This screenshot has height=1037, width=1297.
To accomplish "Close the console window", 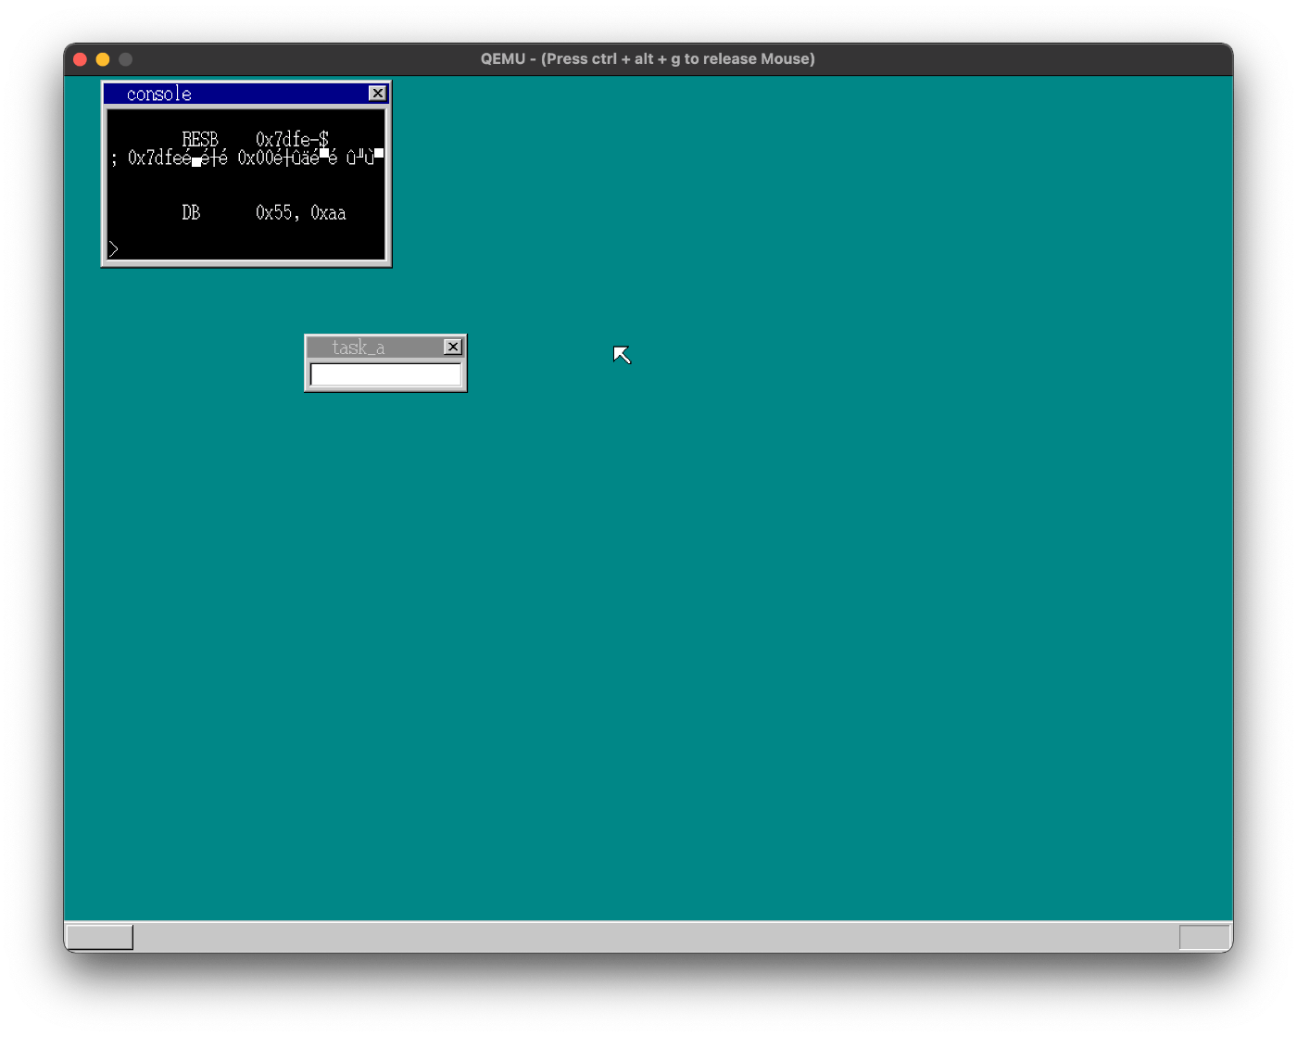I will [x=377, y=94].
